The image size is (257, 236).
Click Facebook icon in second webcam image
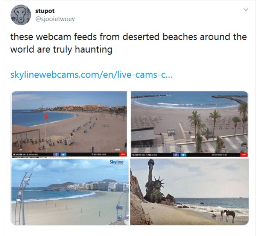point(176,155)
